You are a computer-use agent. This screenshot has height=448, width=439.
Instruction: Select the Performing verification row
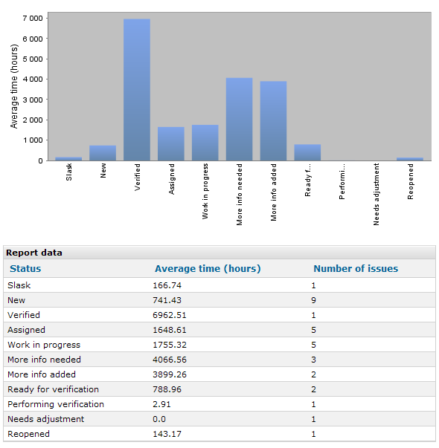(219, 404)
